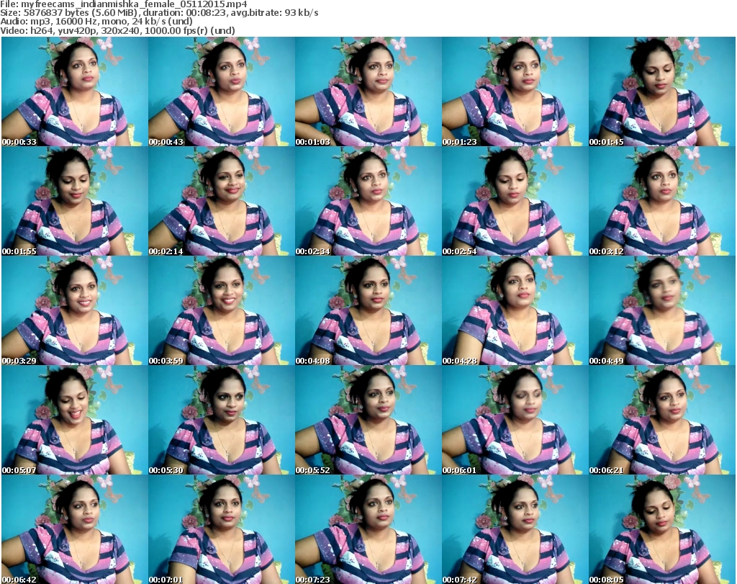Open the frame at 00:02:34
The image size is (737, 584).
pyautogui.click(x=368, y=201)
